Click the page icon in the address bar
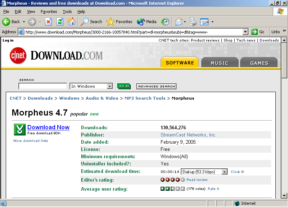Screen dimensions: 288x208 (x=22, y=32)
